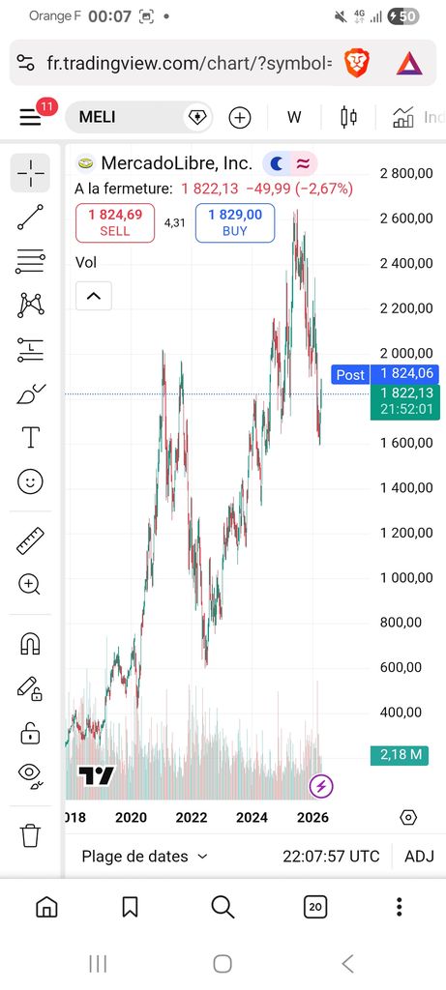
Task: Tap the pink approximate-data badge
Action: [304, 164]
